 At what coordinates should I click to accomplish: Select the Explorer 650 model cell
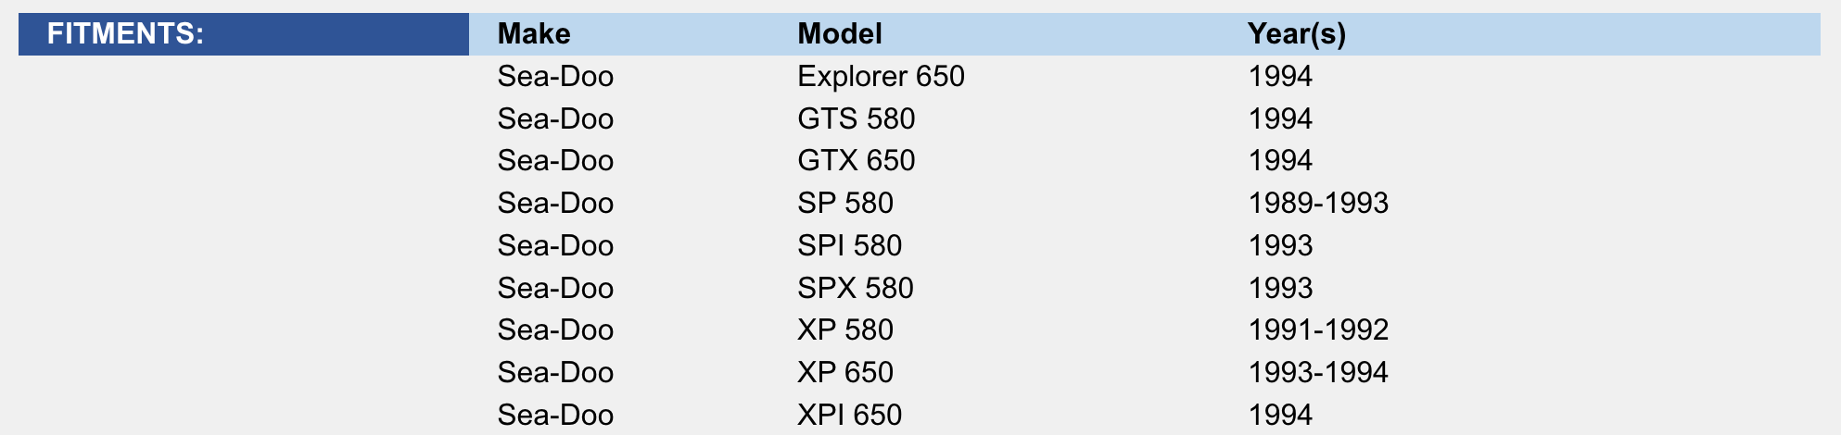click(x=881, y=76)
